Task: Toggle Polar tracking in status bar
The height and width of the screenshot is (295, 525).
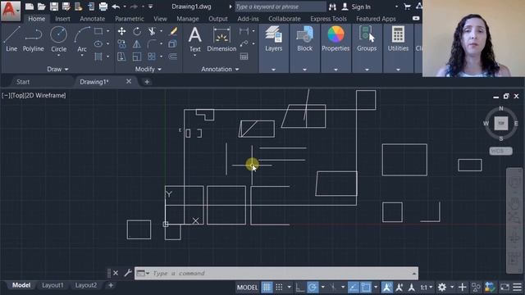Action: click(313, 288)
